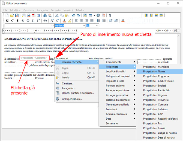Click the glasses icon in formatting toolbar
Screen dimensions: 183x141
point(45,21)
